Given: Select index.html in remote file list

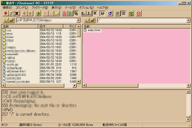Looking at the screenshot, I should coord(93,30).
